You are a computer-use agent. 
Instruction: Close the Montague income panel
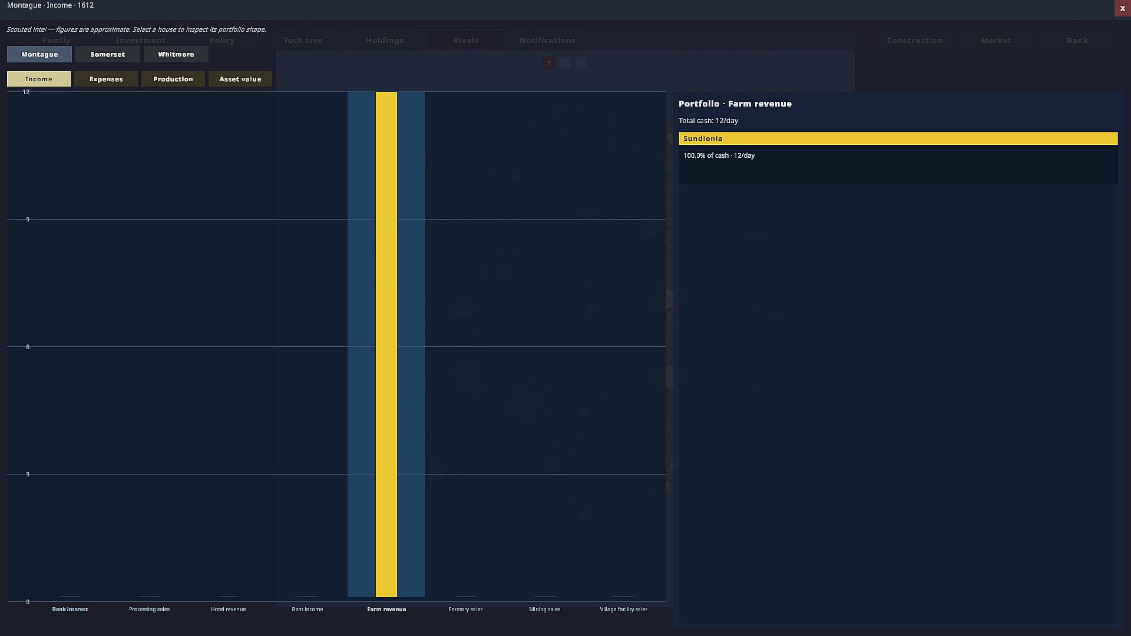tap(1122, 8)
